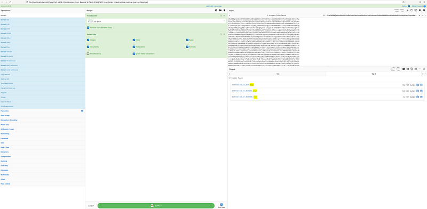
Task: Open folder as input
Action: (x=412, y=10)
